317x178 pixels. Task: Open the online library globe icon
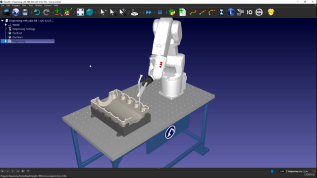16,12
